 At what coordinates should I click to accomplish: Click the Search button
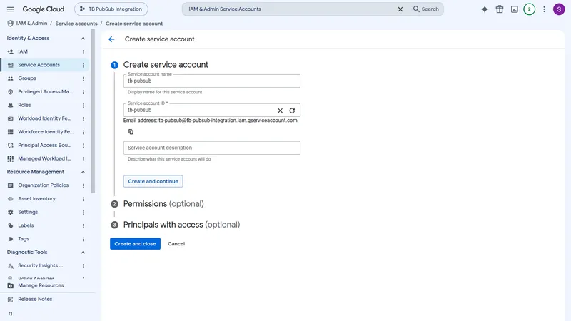(x=425, y=9)
